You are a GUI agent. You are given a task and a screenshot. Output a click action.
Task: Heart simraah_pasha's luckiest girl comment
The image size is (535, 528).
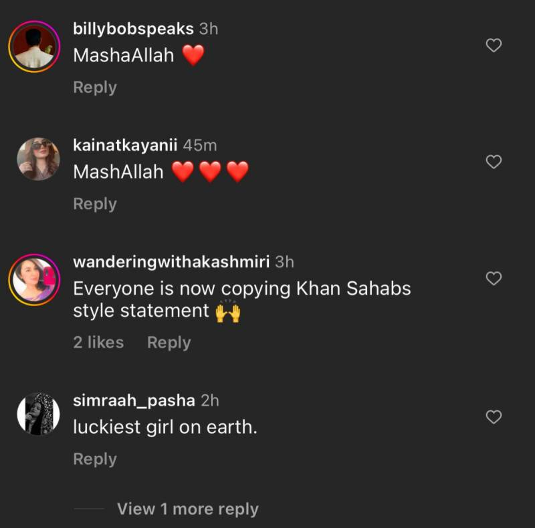494,417
